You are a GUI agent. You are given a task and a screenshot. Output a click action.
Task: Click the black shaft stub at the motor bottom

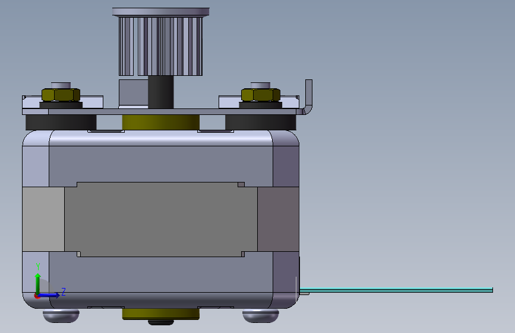coord(160,322)
